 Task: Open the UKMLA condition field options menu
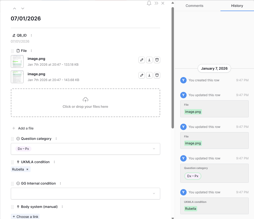click(x=54, y=162)
